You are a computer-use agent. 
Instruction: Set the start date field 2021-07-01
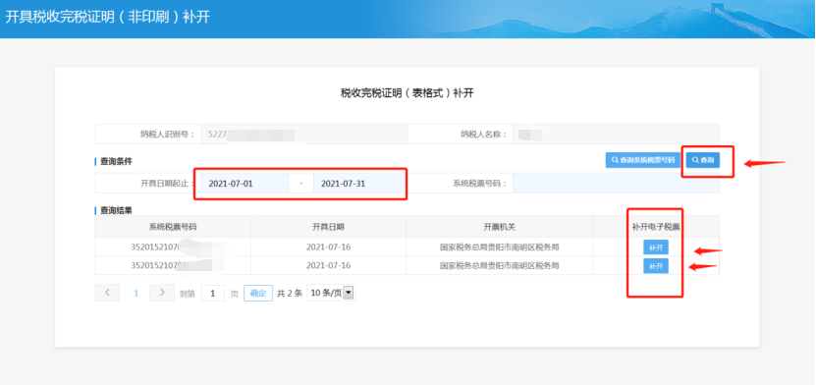pyautogui.click(x=245, y=183)
